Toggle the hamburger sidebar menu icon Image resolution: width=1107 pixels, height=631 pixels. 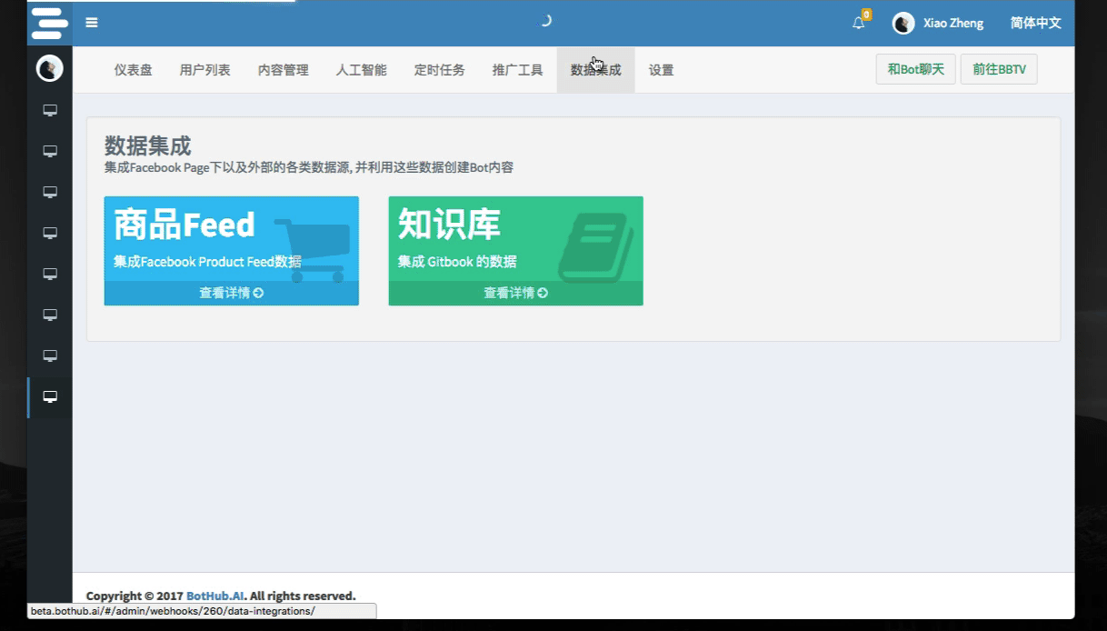(x=92, y=23)
